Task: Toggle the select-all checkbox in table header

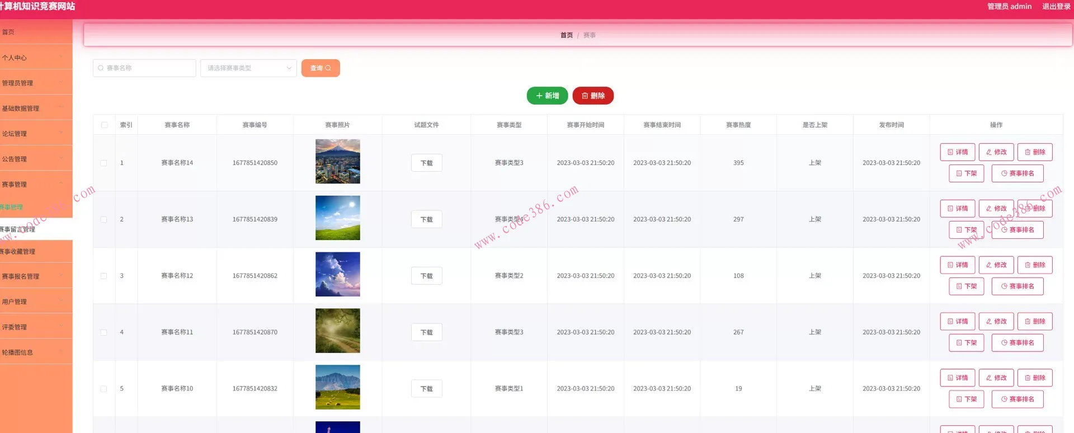Action: tap(104, 125)
